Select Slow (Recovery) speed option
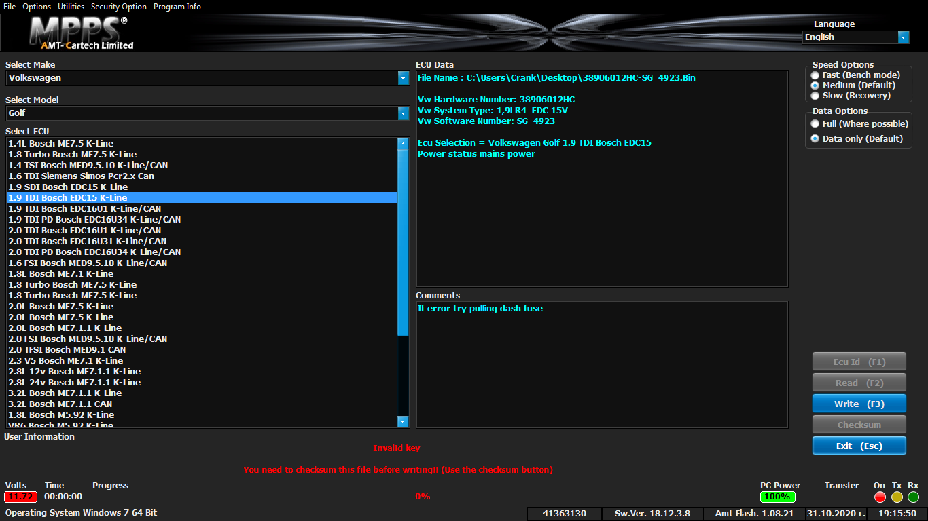 (815, 96)
